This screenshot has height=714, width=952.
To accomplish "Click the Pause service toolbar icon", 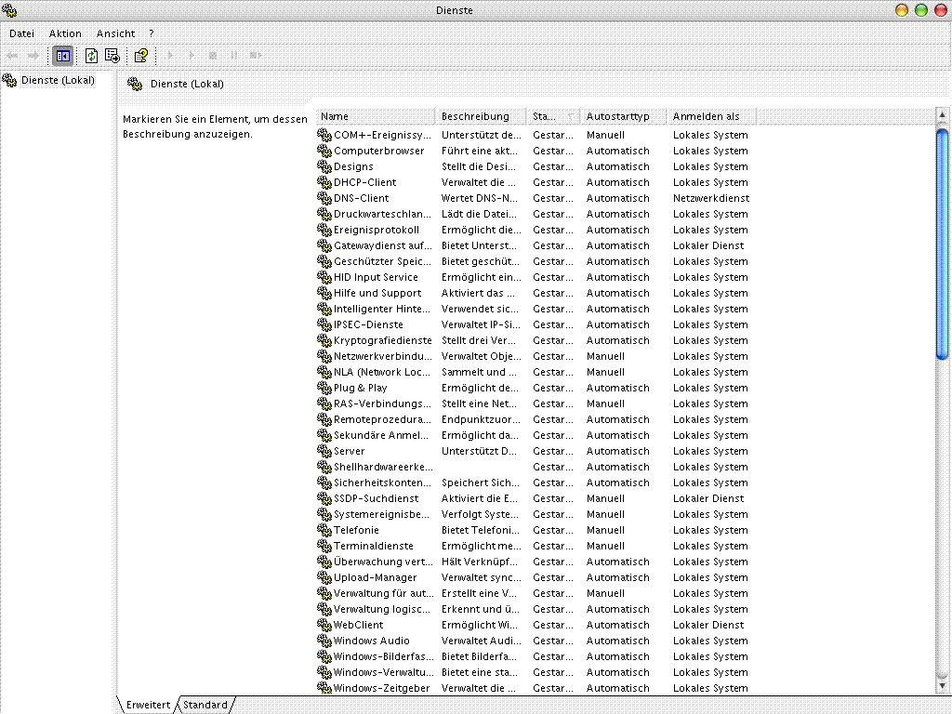I will point(233,55).
